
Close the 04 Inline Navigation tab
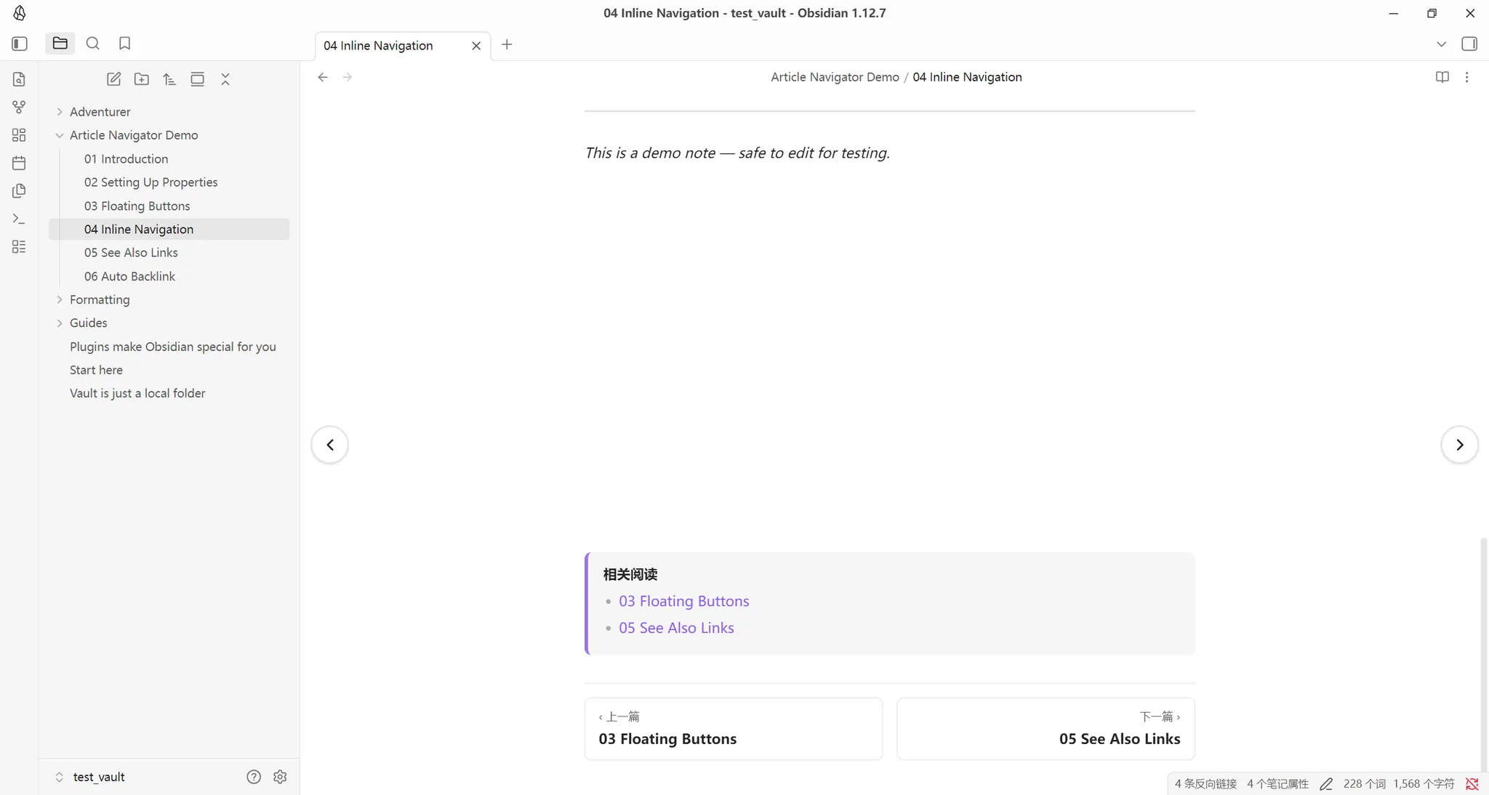click(476, 46)
